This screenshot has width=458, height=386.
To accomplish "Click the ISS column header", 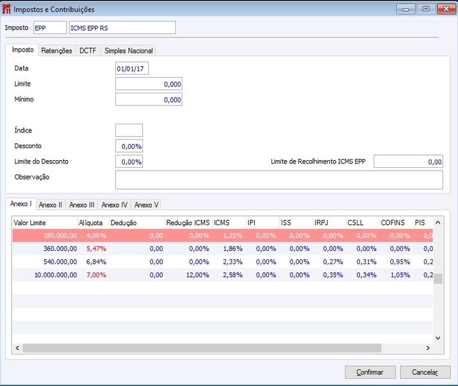I will pyautogui.click(x=296, y=223).
